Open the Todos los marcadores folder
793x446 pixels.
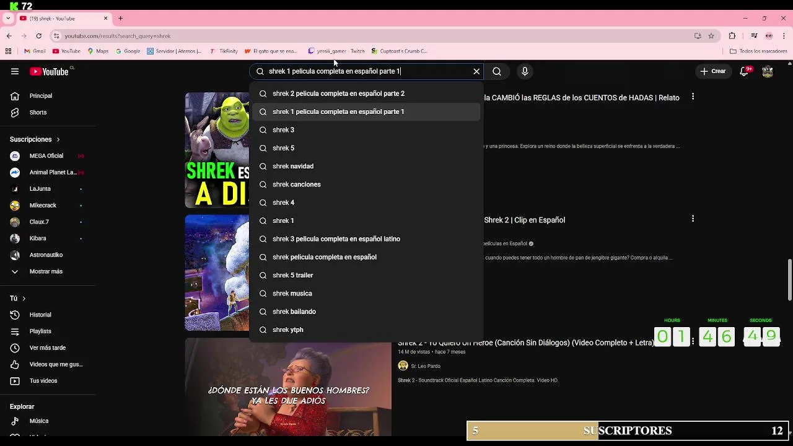coord(758,51)
